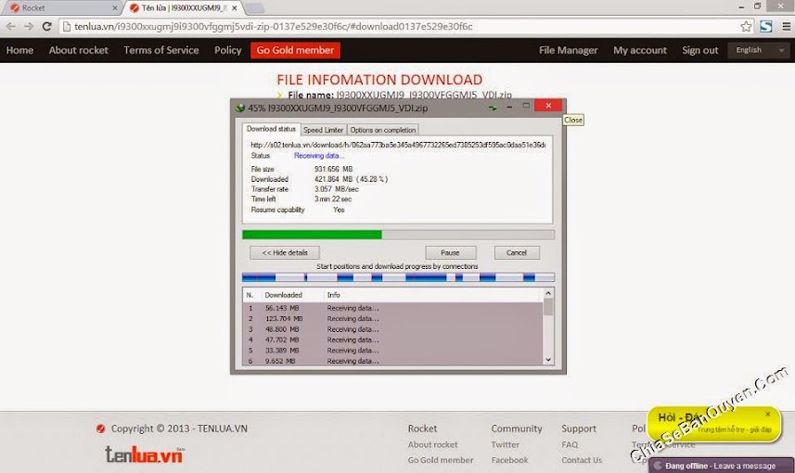Open the Contact Us link
Screen dimensions: 795x473
click(x=582, y=460)
